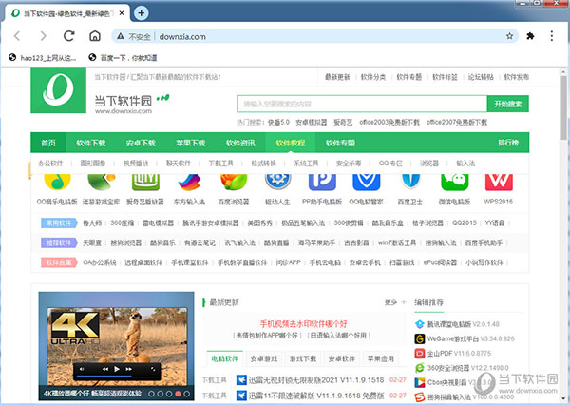The height and width of the screenshot is (406, 570).
Task: Click the page vertical scrollbar
Action: pos(563,106)
